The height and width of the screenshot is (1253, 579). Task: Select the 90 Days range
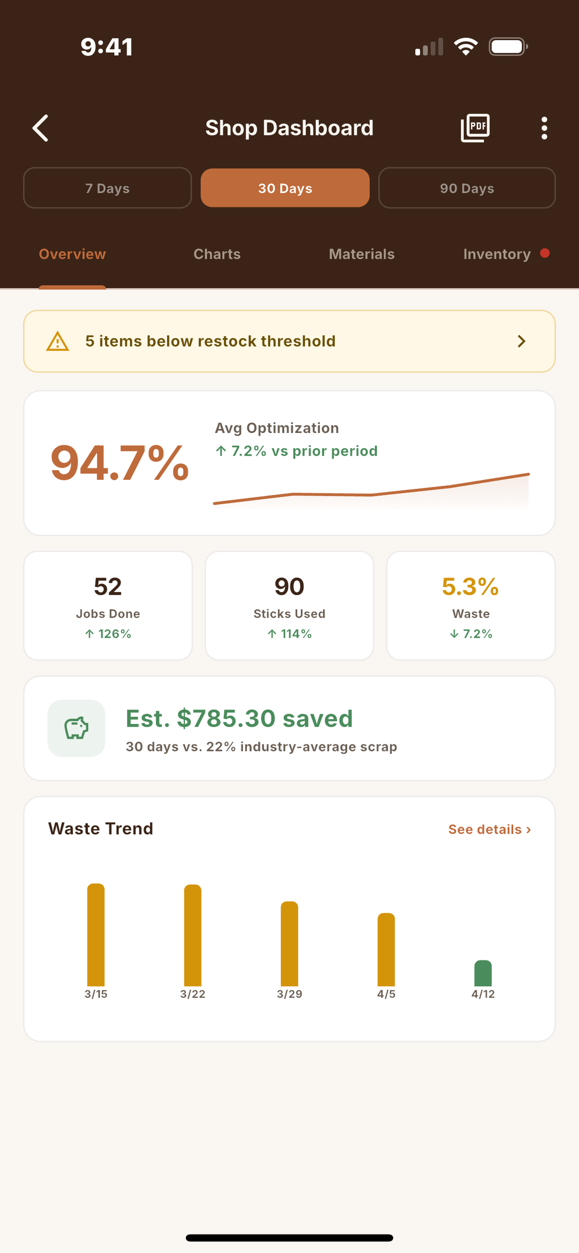pos(467,188)
